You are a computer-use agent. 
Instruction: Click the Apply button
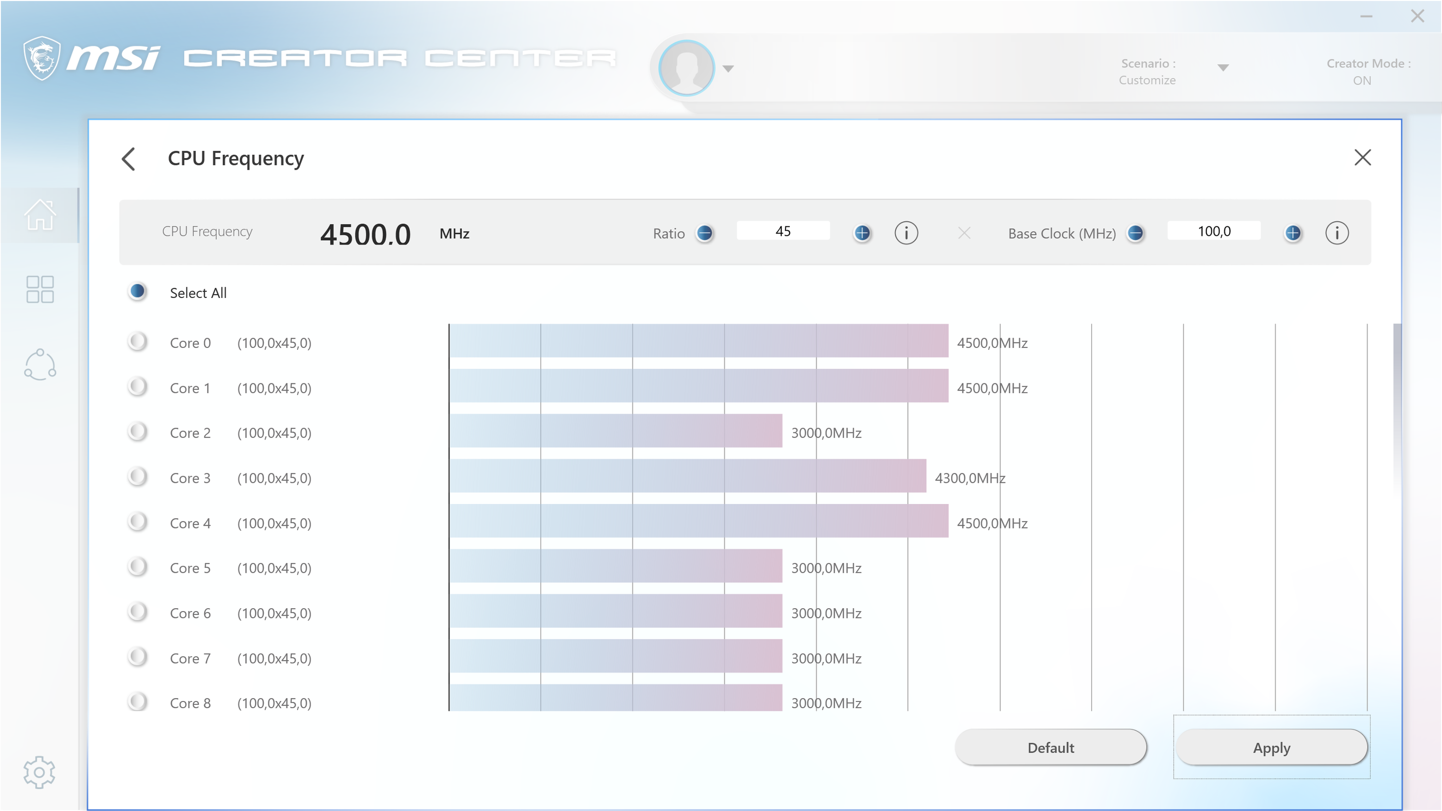pyautogui.click(x=1271, y=747)
